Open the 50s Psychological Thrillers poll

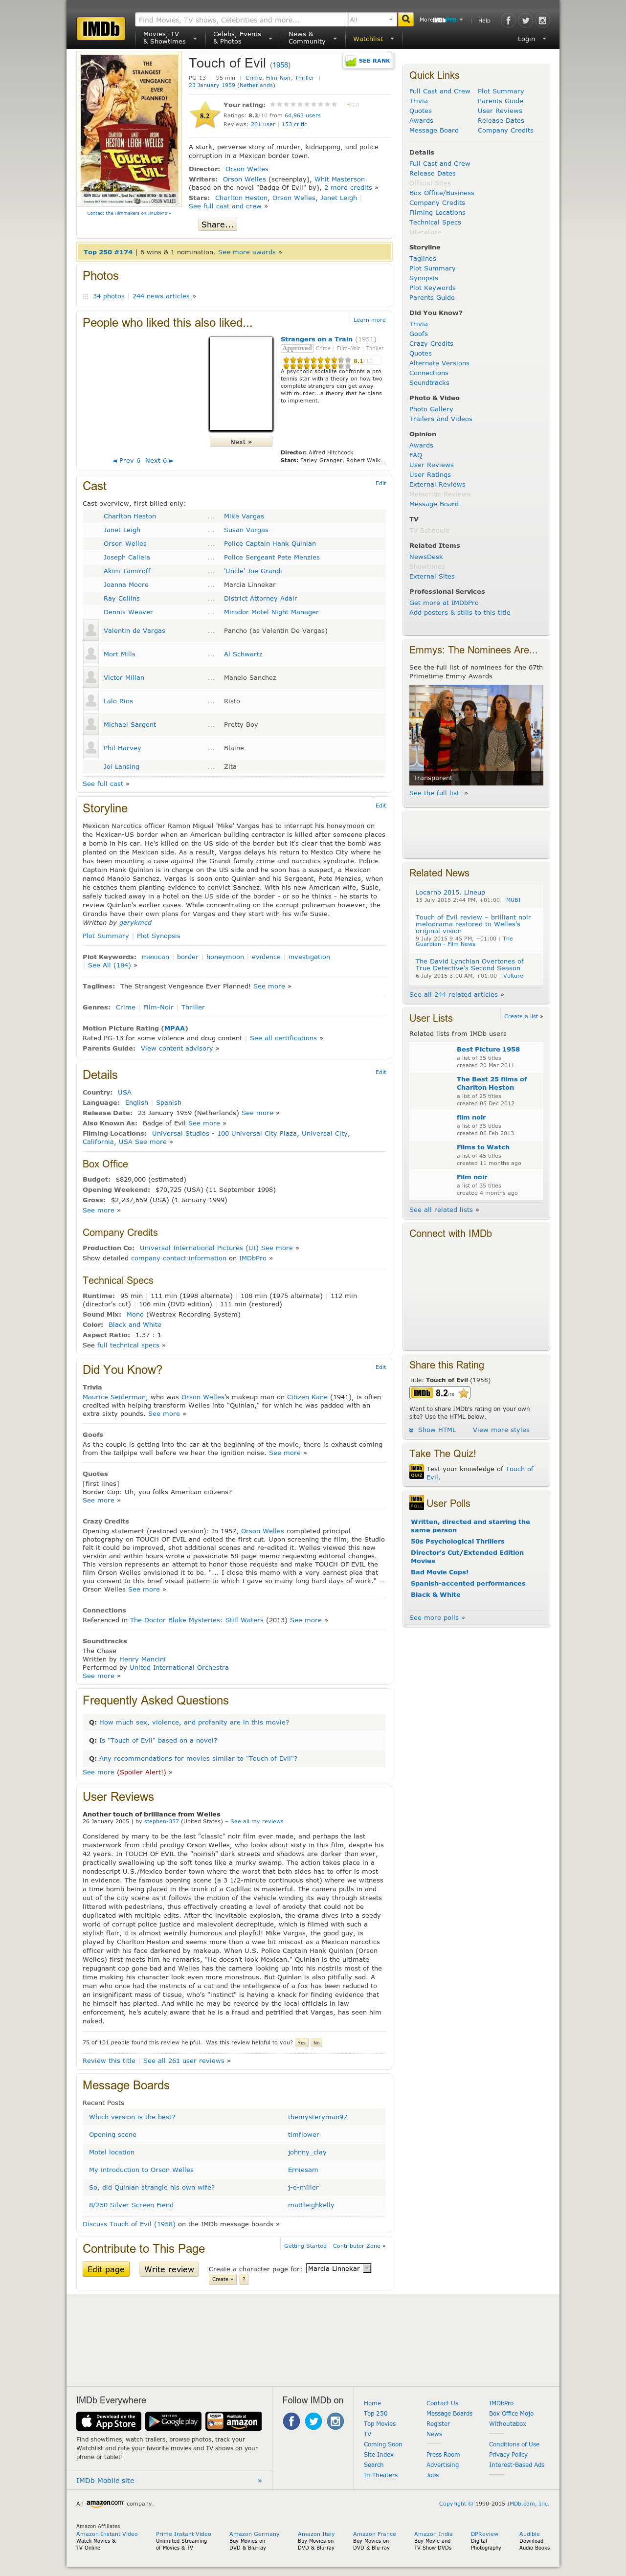(x=458, y=1541)
